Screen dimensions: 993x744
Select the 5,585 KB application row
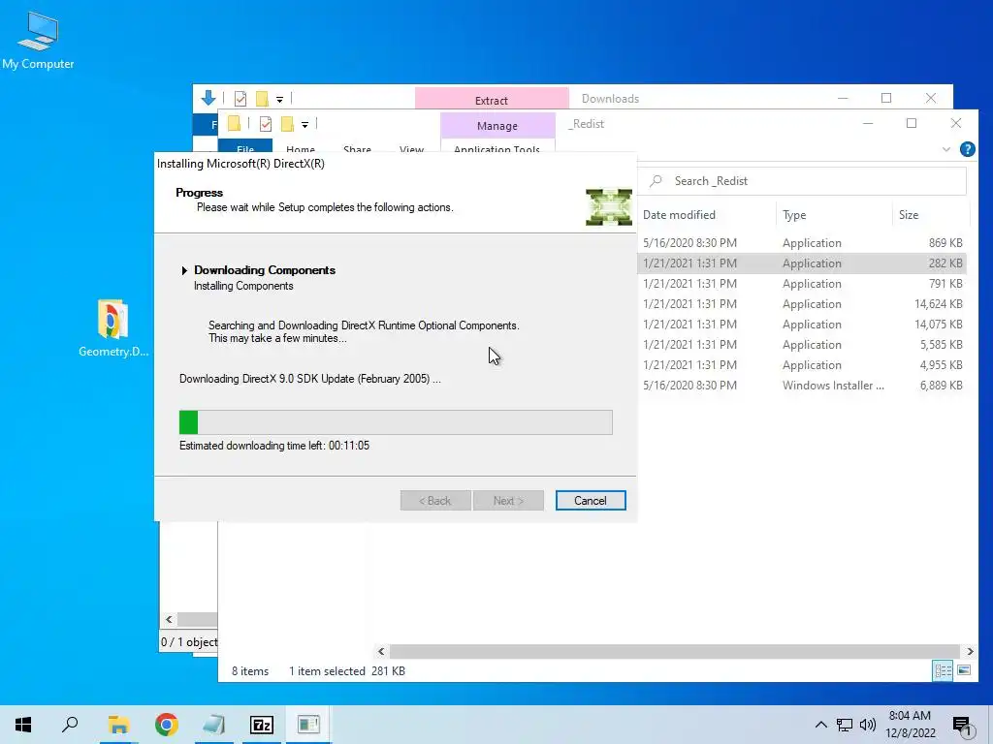click(x=802, y=344)
